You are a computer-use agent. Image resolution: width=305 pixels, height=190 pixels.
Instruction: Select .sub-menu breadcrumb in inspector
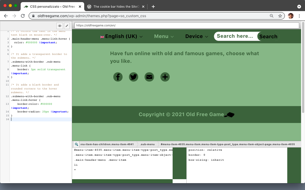147,144
